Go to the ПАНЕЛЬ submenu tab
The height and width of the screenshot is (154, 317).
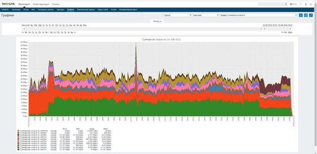coord(5,9)
